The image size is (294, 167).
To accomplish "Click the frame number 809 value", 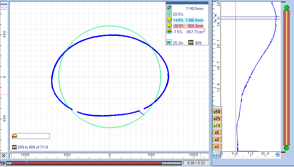I will click(198, 43).
